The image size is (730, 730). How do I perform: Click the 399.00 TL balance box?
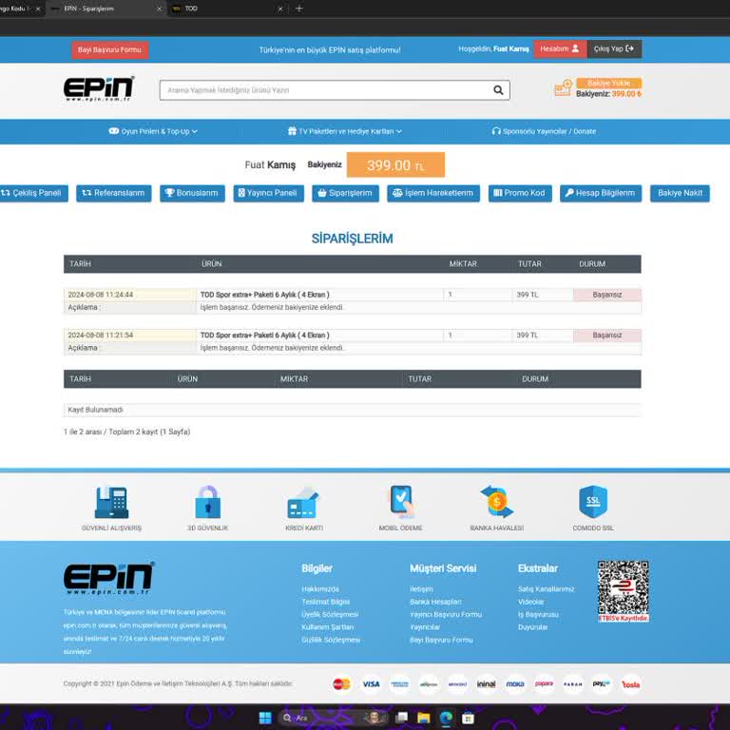click(x=395, y=164)
